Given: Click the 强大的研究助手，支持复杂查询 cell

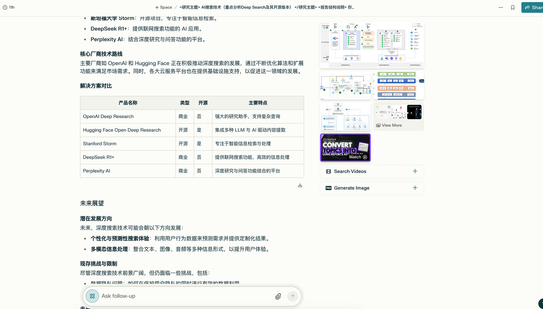Looking at the screenshot, I should (258, 116).
